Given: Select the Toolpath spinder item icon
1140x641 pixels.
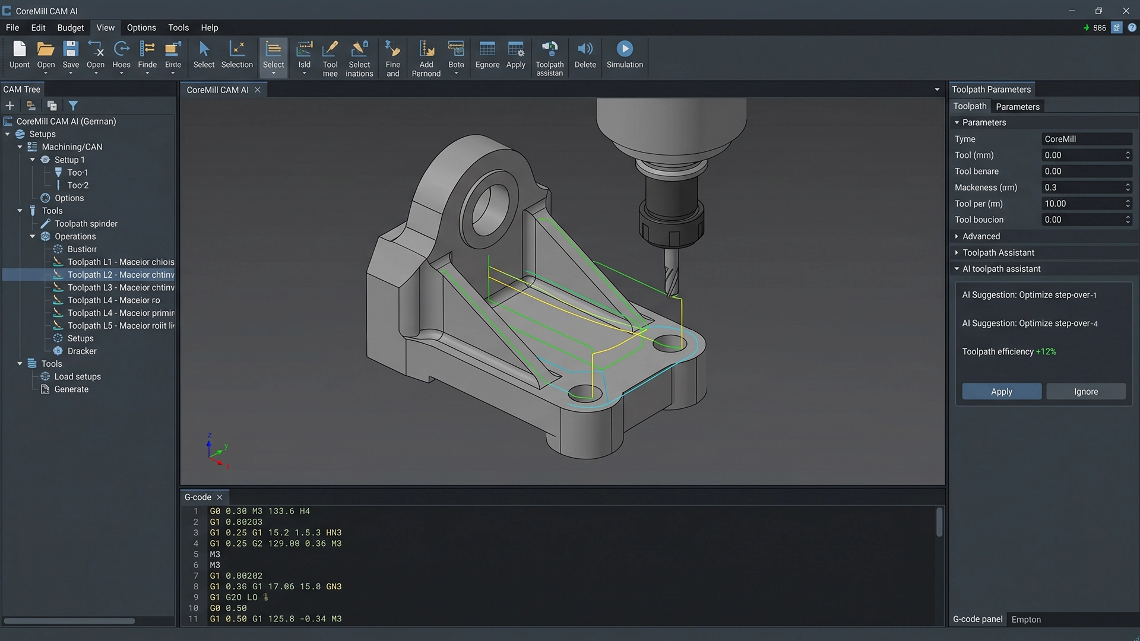Looking at the screenshot, I should pyautogui.click(x=45, y=224).
